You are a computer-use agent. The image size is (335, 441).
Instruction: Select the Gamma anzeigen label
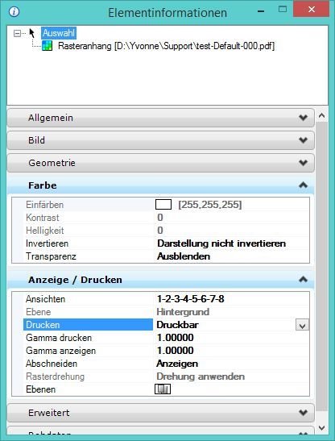60,351
